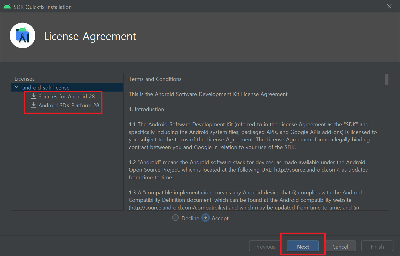
Task: Click the Android icon in title bar
Action: pyautogui.click(x=7, y=7)
